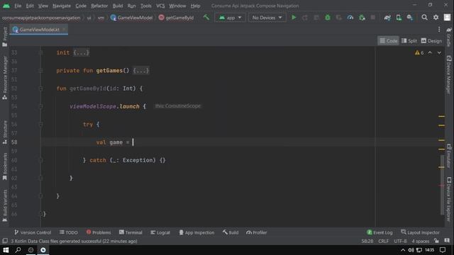
Task: Open the Refactor menu
Action: click(99, 6)
